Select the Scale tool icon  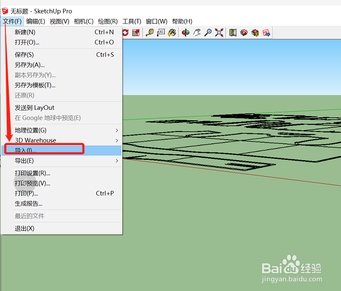coord(136,33)
